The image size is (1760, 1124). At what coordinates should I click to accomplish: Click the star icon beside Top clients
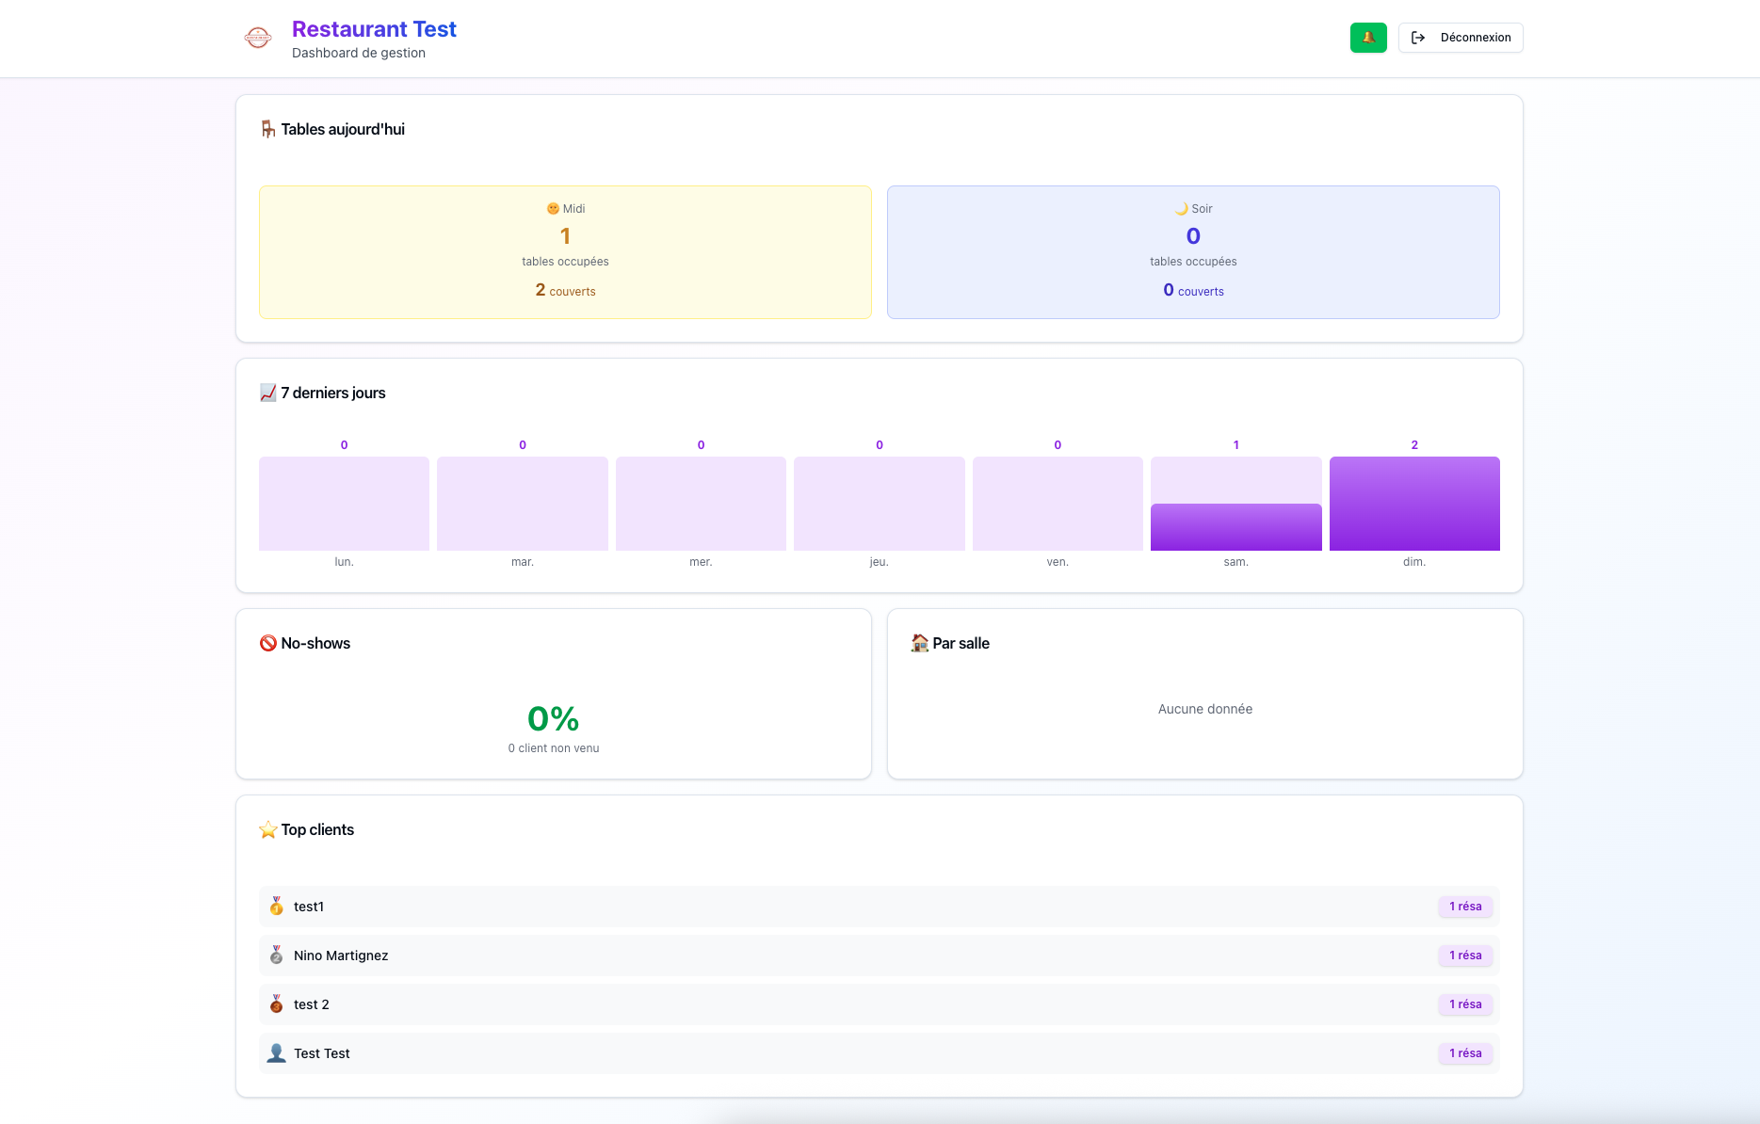pyautogui.click(x=268, y=829)
